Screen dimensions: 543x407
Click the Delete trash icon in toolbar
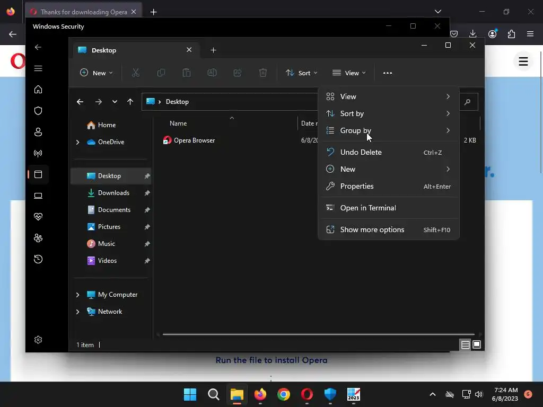click(263, 73)
